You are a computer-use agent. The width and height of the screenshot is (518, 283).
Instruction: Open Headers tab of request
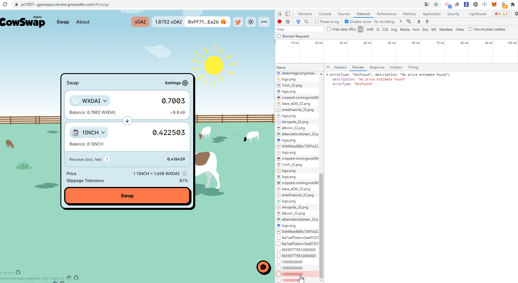(x=340, y=67)
